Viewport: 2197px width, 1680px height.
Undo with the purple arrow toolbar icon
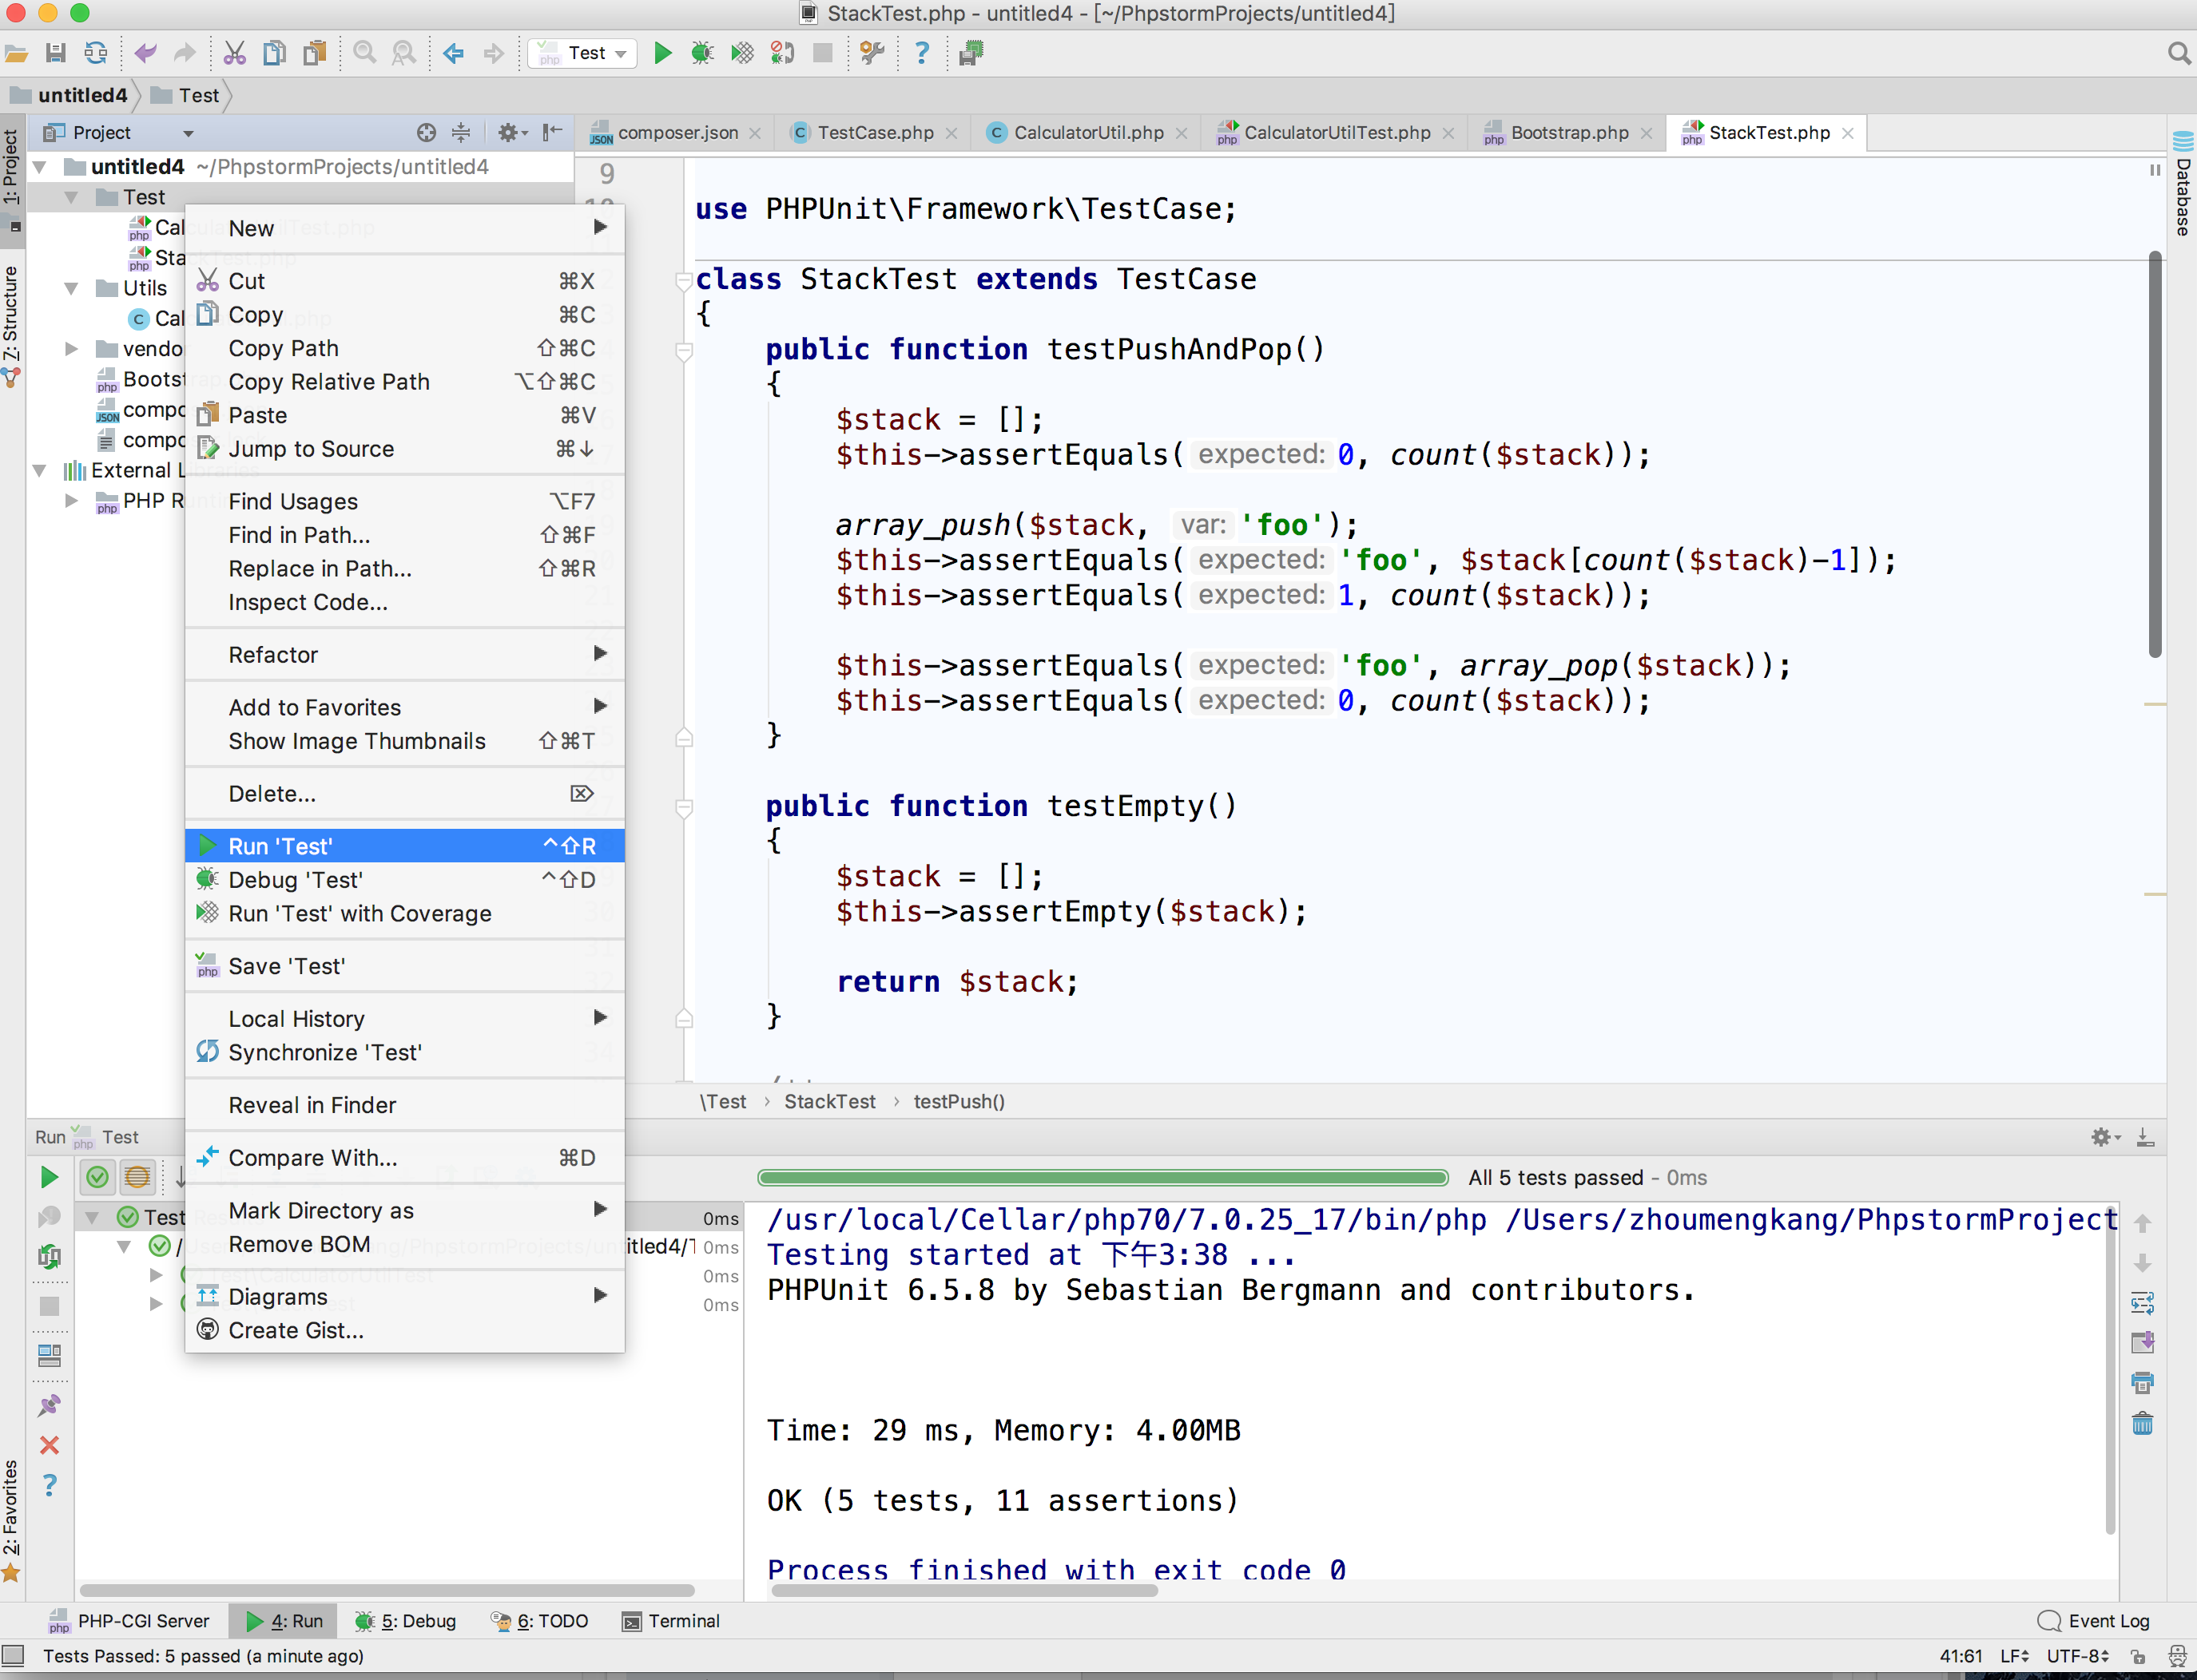tap(146, 53)
